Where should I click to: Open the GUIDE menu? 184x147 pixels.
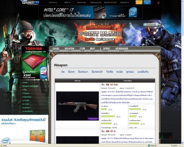tap(56, 49)
